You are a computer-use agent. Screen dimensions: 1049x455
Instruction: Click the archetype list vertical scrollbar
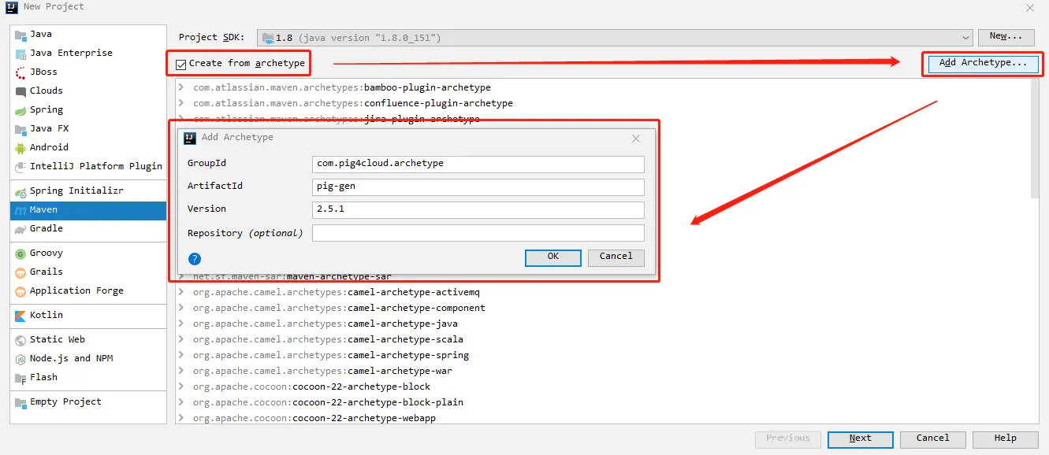click(1035, 139)
